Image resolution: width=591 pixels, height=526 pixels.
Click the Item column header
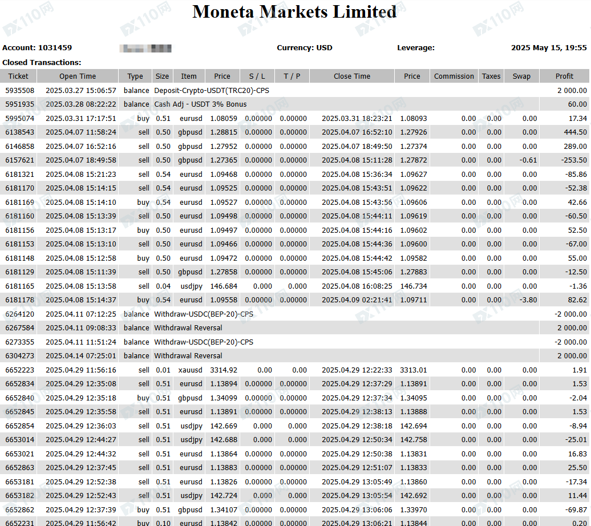(x=189, y=76)
